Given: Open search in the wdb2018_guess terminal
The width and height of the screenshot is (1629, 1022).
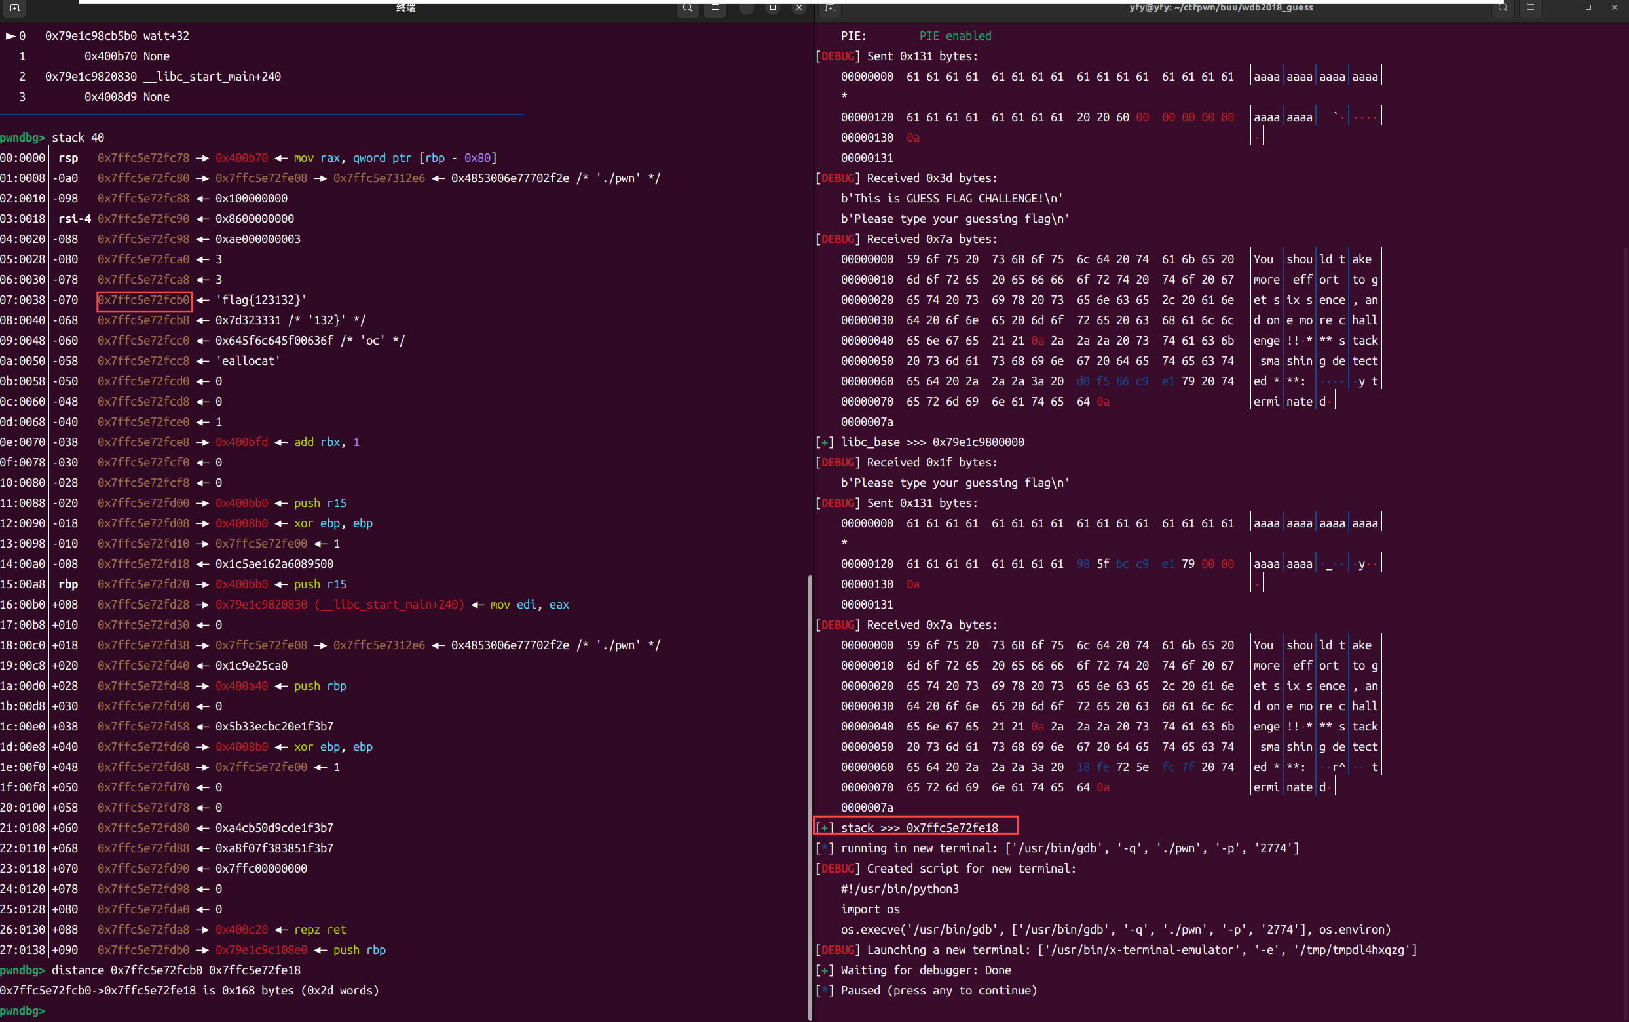Looking at the screenshot, I should (1503, 7).
